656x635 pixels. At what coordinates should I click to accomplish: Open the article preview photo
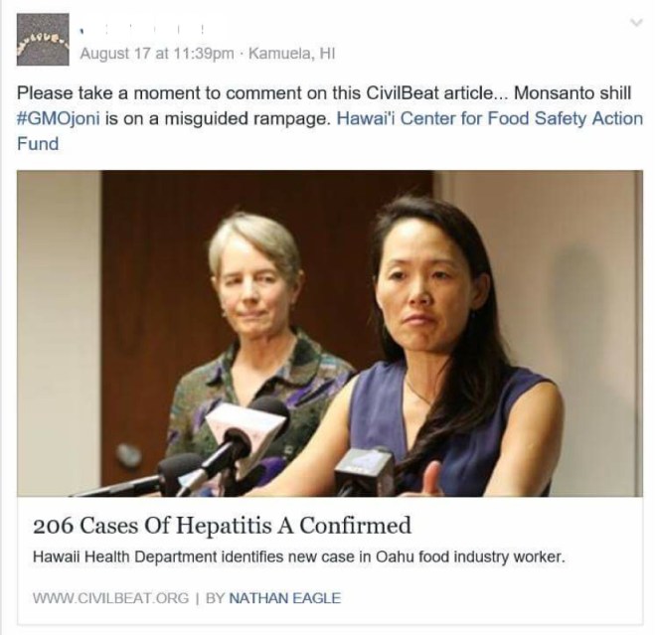point(330,333)
